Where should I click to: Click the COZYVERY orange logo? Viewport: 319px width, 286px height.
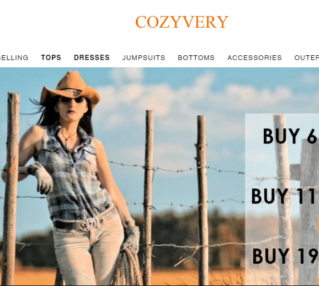[182, 22]
